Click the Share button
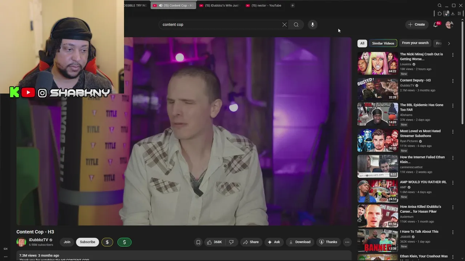The image size is (465, 261). [251, 242]
